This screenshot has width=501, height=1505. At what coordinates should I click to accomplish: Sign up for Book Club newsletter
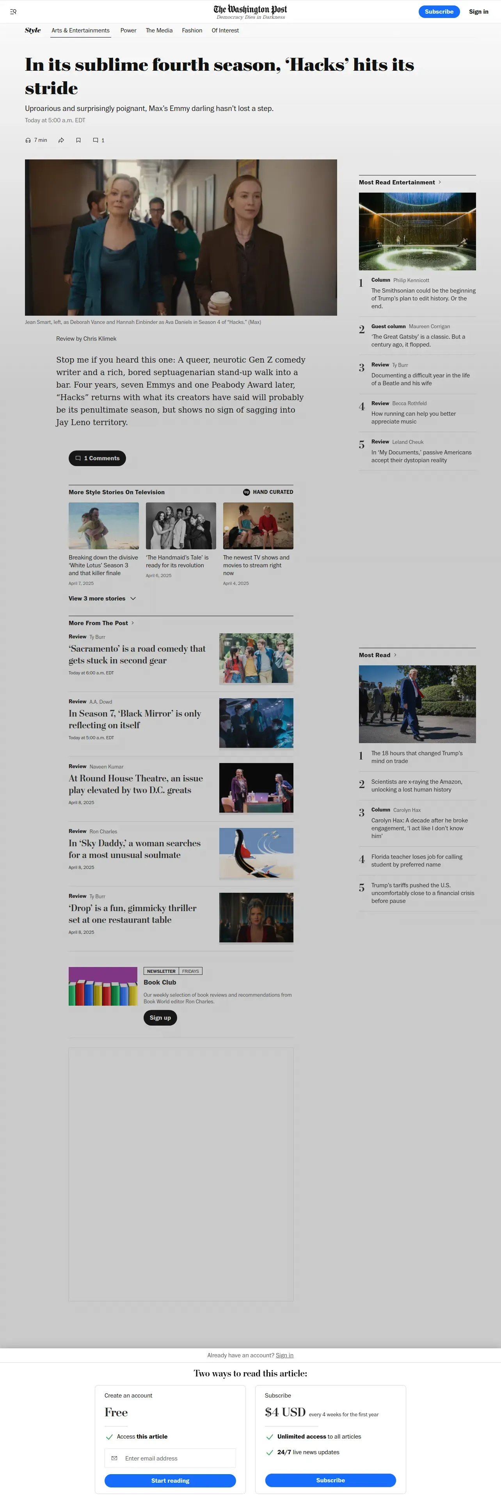pos(160,1018)
